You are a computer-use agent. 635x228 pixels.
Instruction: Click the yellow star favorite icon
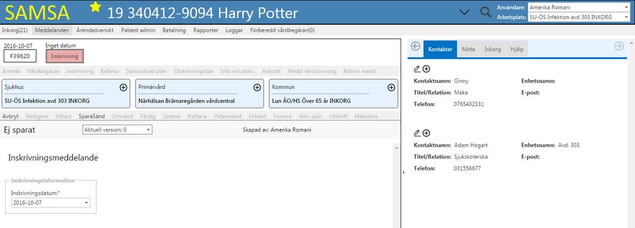(95, 6)
